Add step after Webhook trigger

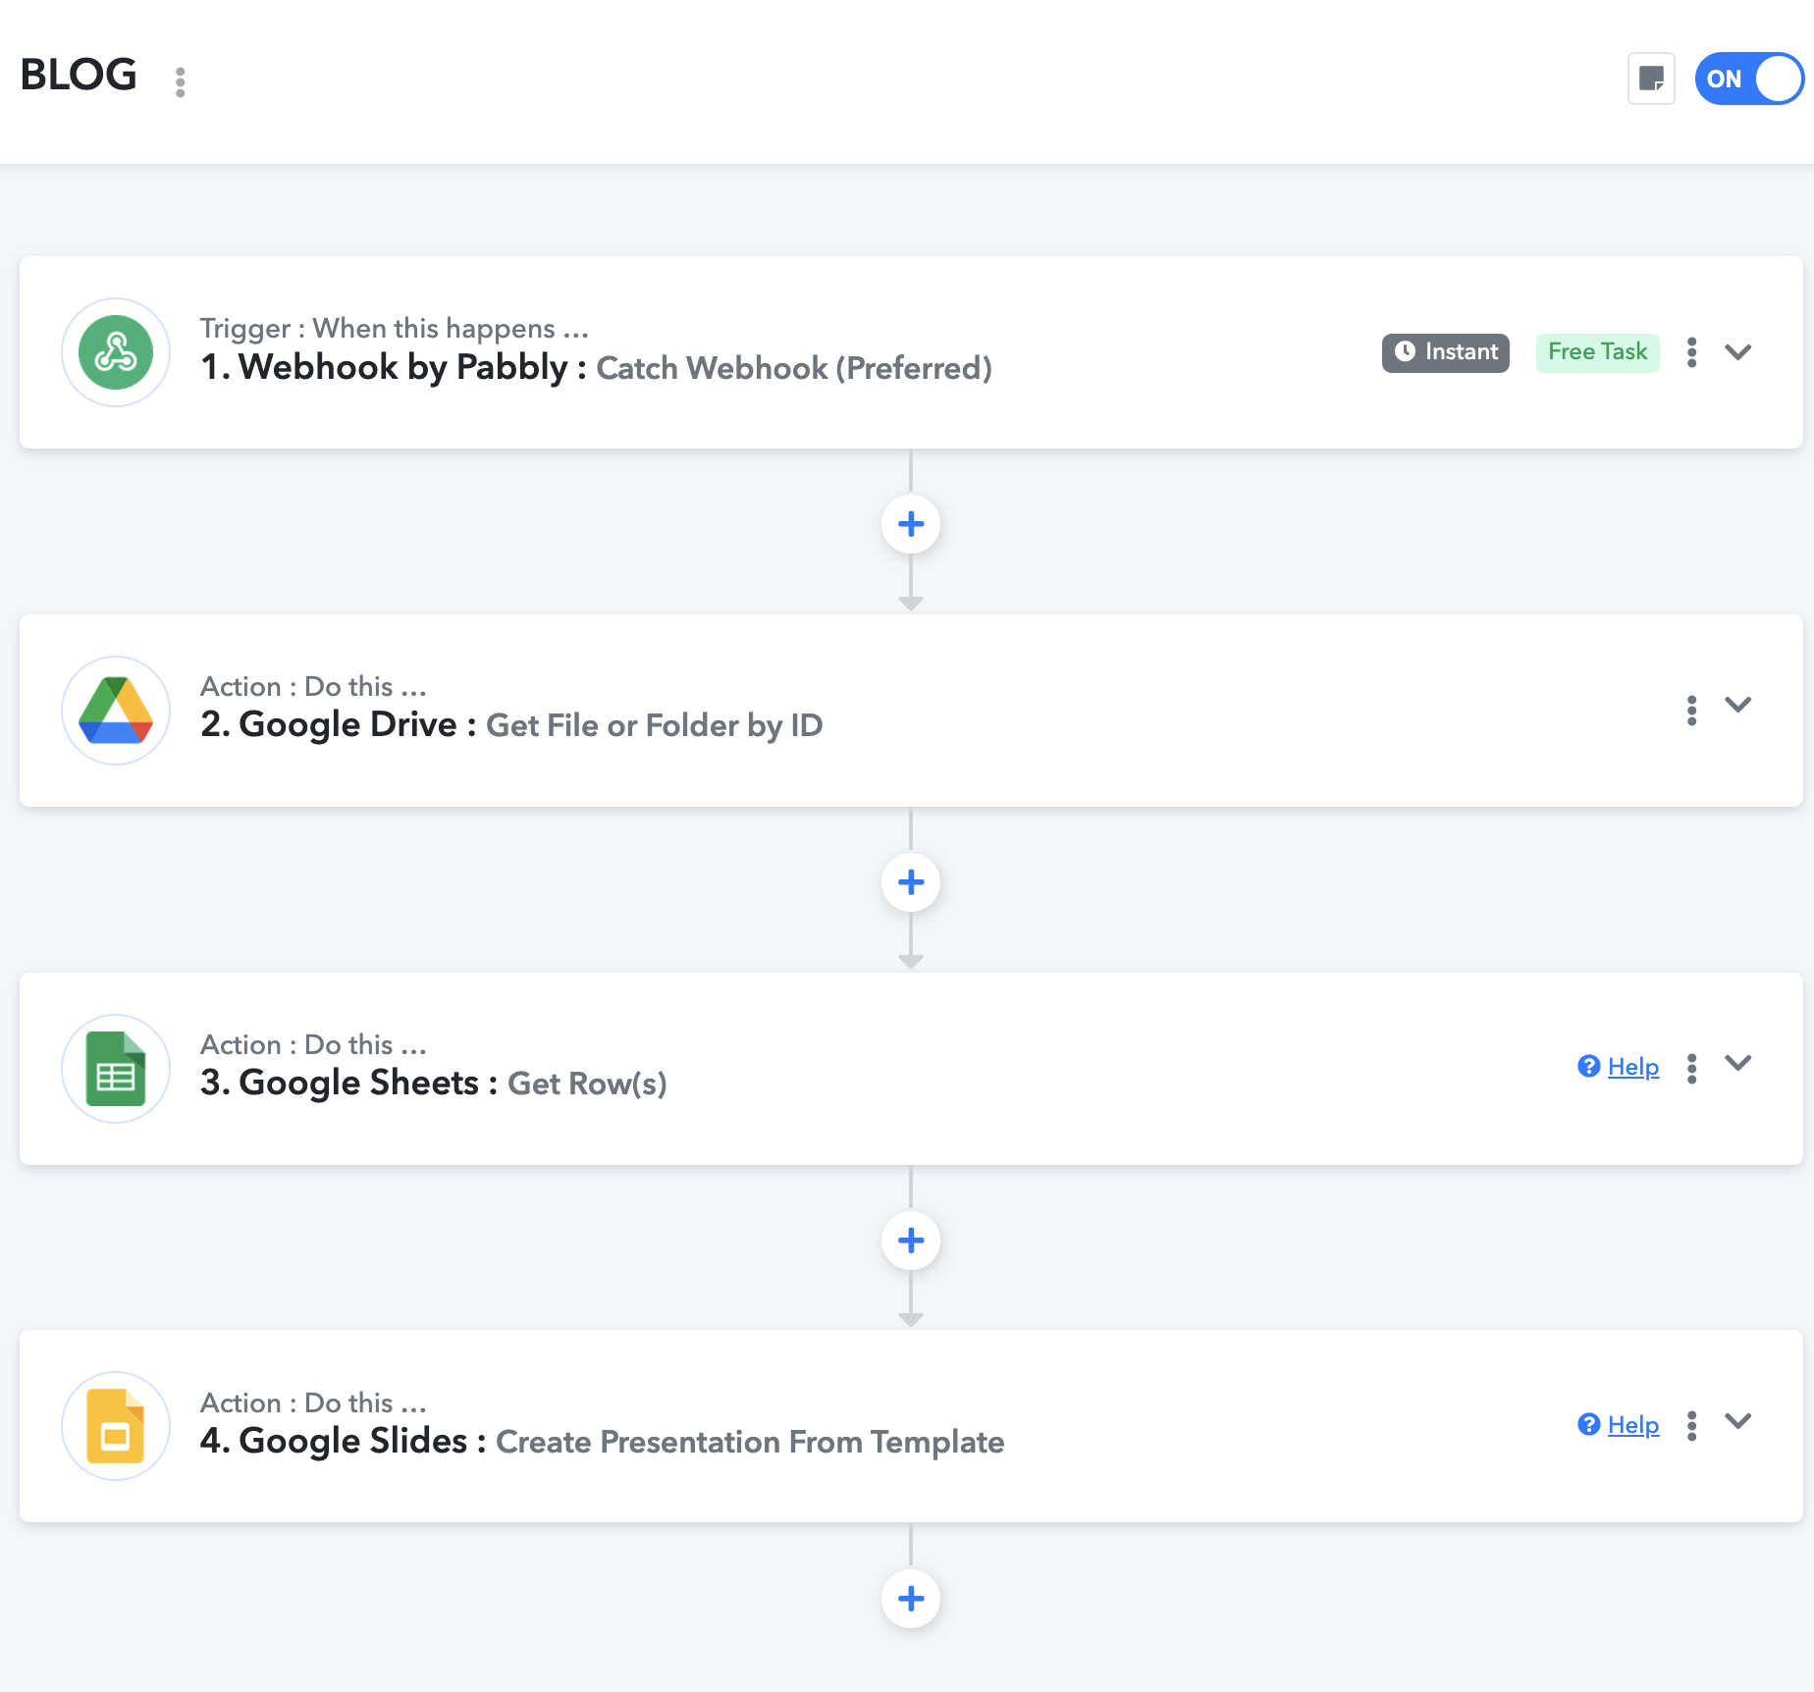(911, 524)
